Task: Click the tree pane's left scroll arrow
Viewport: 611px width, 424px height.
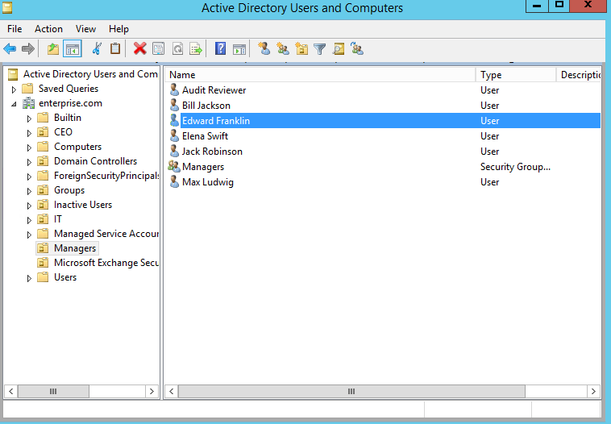Action: [x=11, y=391]
